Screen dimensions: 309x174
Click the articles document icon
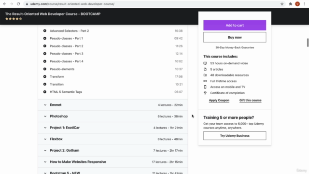tap(205, 69)
